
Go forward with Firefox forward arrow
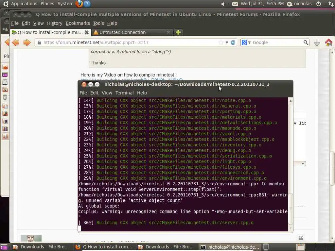pos(27,42)
